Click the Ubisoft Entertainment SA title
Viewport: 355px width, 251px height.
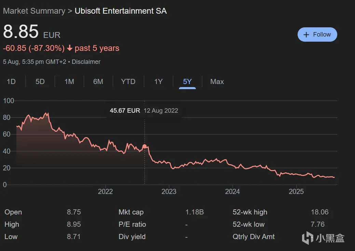(x=121, y=11)
